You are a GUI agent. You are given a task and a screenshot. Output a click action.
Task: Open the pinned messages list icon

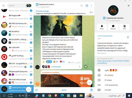pyautogui.click(x=91, y=12)
